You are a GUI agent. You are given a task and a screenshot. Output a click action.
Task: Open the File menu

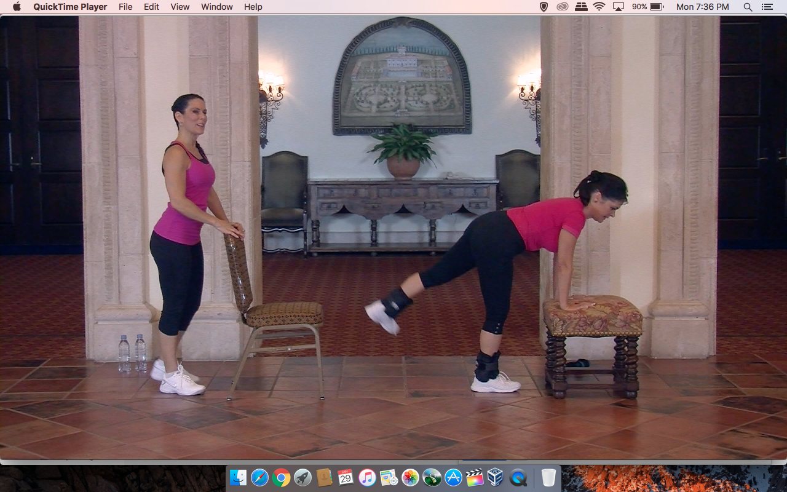coord(125,7)
